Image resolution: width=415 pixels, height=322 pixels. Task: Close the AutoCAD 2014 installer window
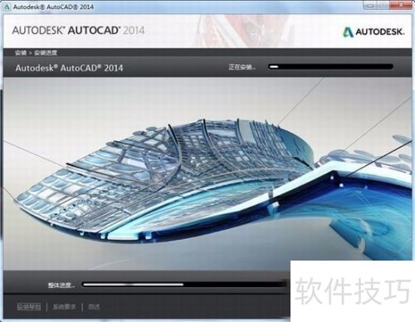402,4
